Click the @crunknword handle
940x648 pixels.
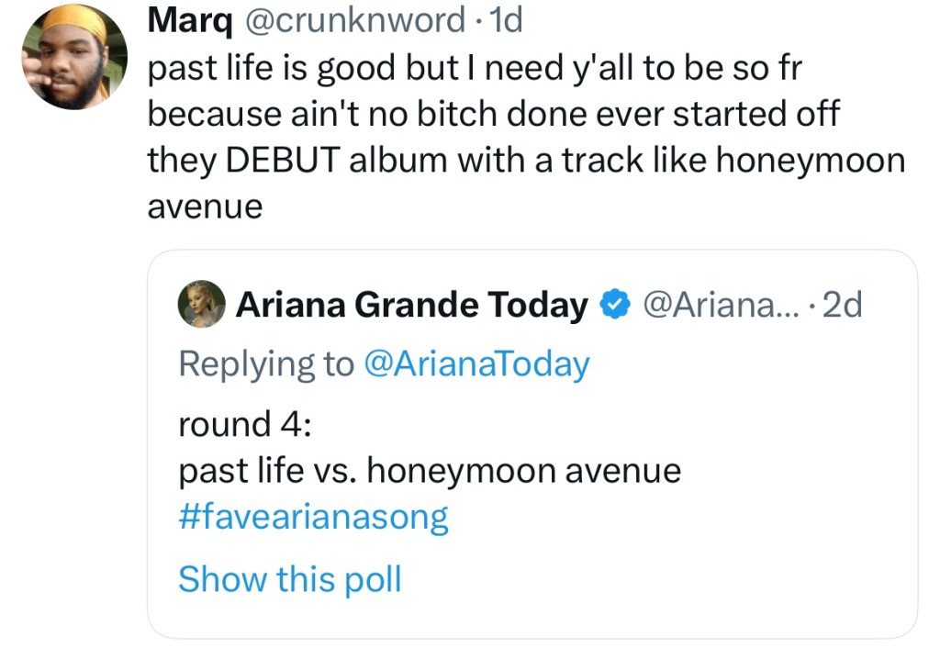(x=352, y=20)
